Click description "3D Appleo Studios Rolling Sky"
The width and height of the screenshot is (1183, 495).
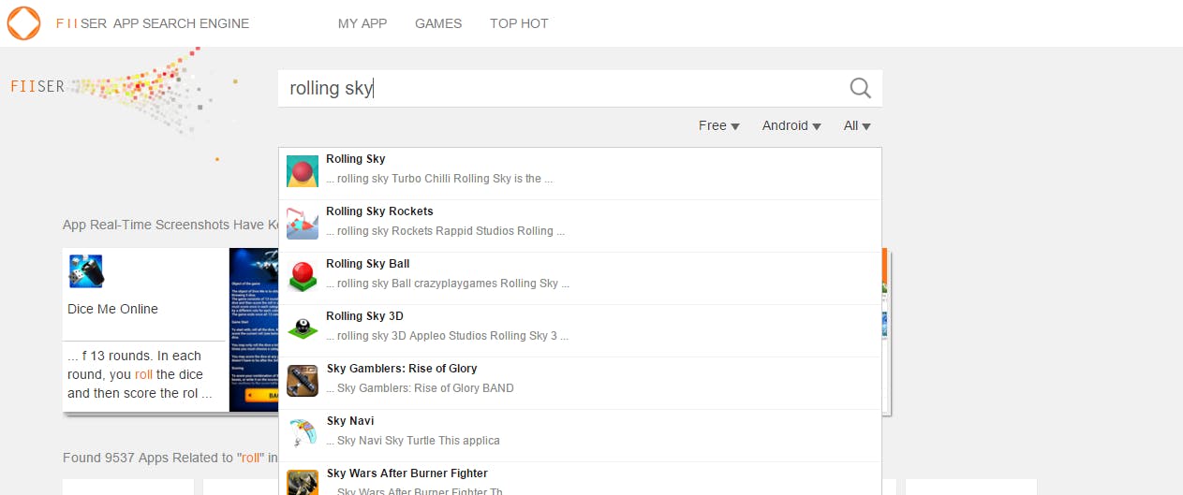[x=447, y=336]
